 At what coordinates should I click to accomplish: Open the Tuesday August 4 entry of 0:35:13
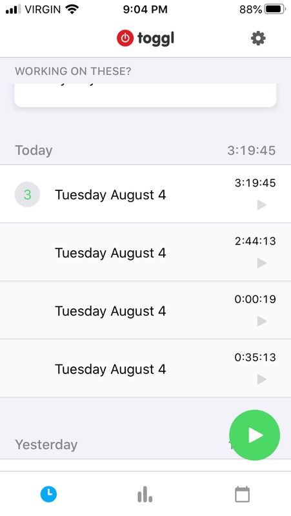coord(146,368)
